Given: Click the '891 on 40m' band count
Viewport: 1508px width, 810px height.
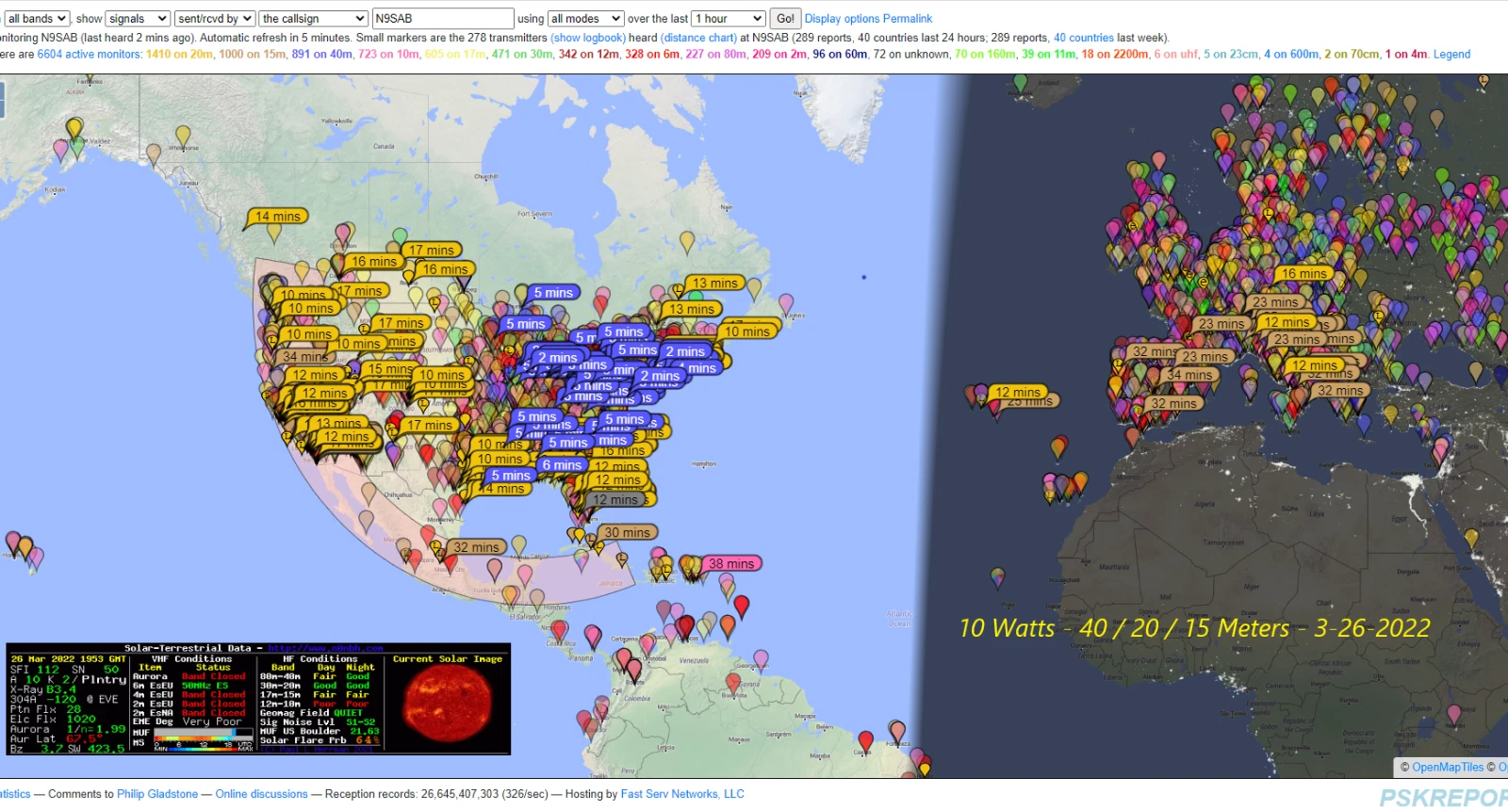Looking at the screenshot, I should point(322,55).
